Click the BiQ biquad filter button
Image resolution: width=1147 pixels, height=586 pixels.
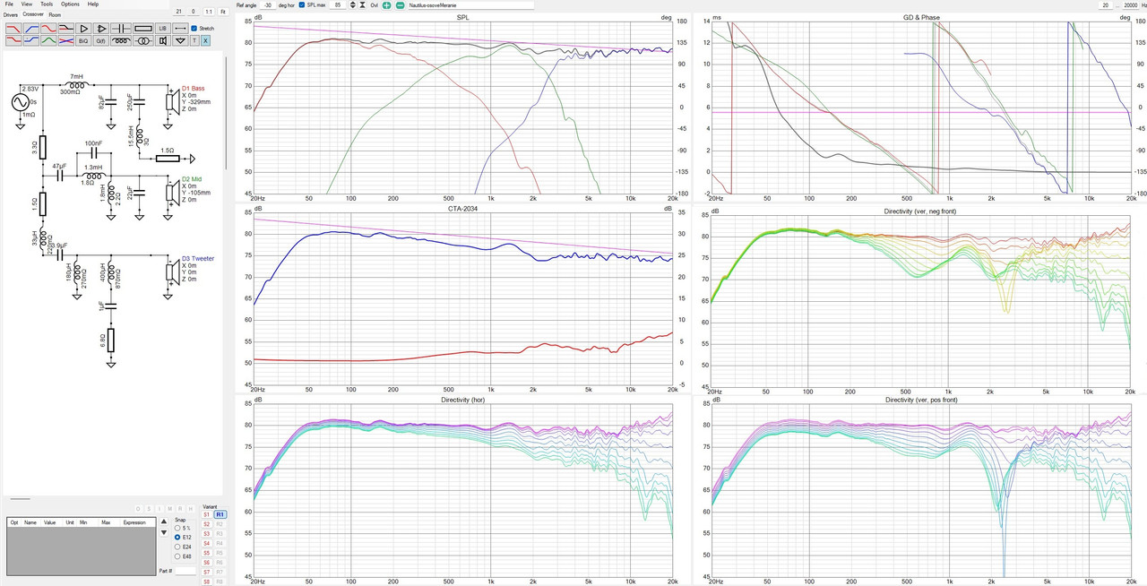(83, 40)
